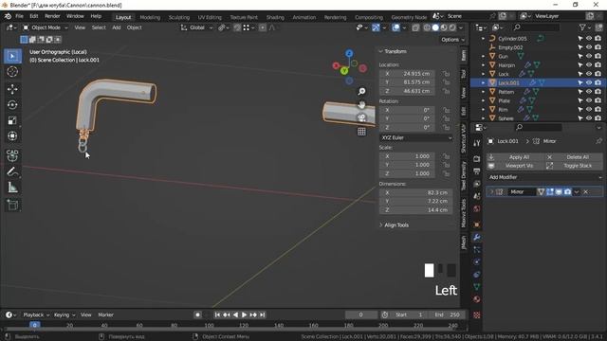This screenshot has height=341, width=607.
Task: Toggle viewport gizmos display
Action: (x=376, y=27)
